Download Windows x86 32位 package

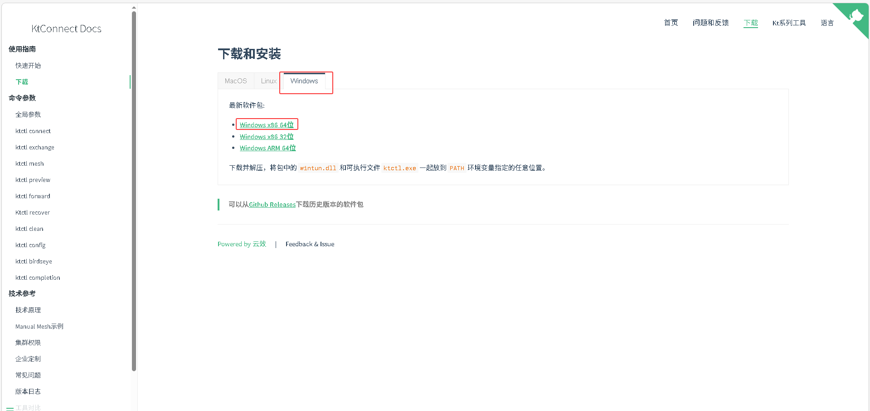tap(267, 137)
